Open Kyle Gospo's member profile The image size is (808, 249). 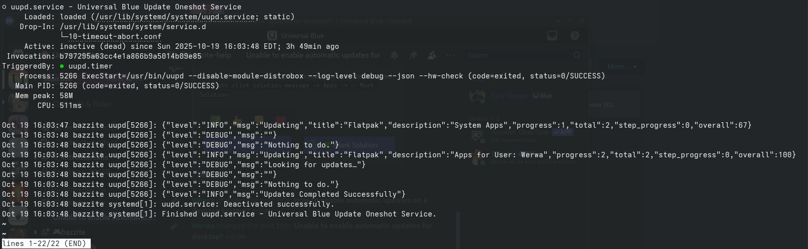(509, 96)
